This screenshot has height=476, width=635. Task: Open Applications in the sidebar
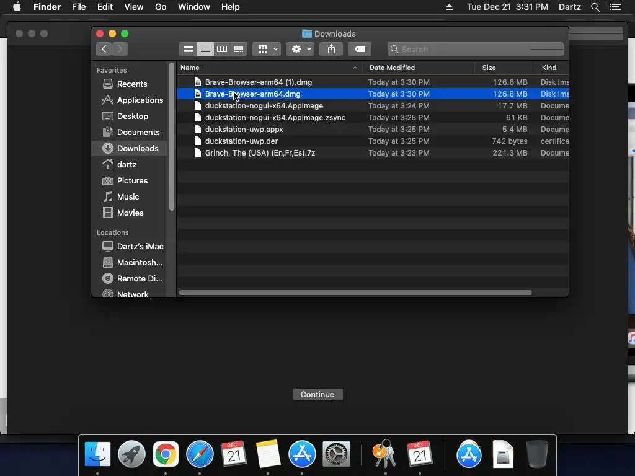[x=130, y=100]
